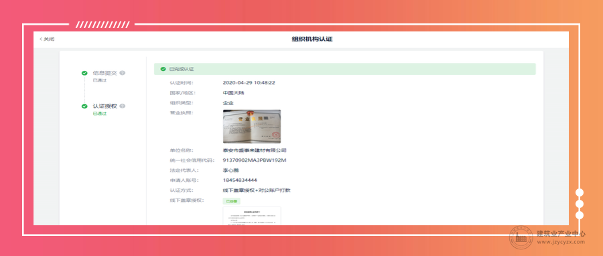Screen dimensions: 603x256
Task: Open help icon beside 信息提交
Action: pos(123,73)
